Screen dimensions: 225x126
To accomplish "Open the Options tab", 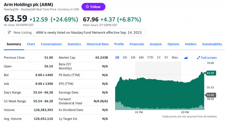I will click(x=173, y=44).
